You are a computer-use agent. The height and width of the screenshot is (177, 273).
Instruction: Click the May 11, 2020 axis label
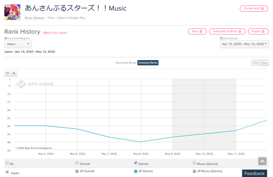(236, 154)
